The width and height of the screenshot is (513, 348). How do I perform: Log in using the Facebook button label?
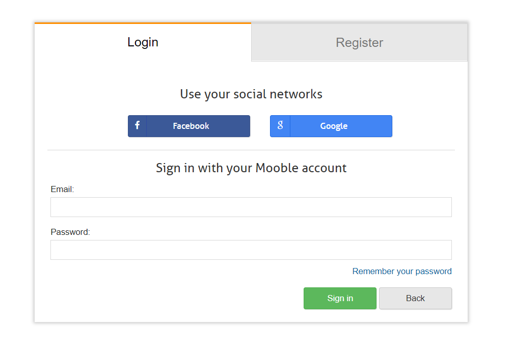[191, 126]
